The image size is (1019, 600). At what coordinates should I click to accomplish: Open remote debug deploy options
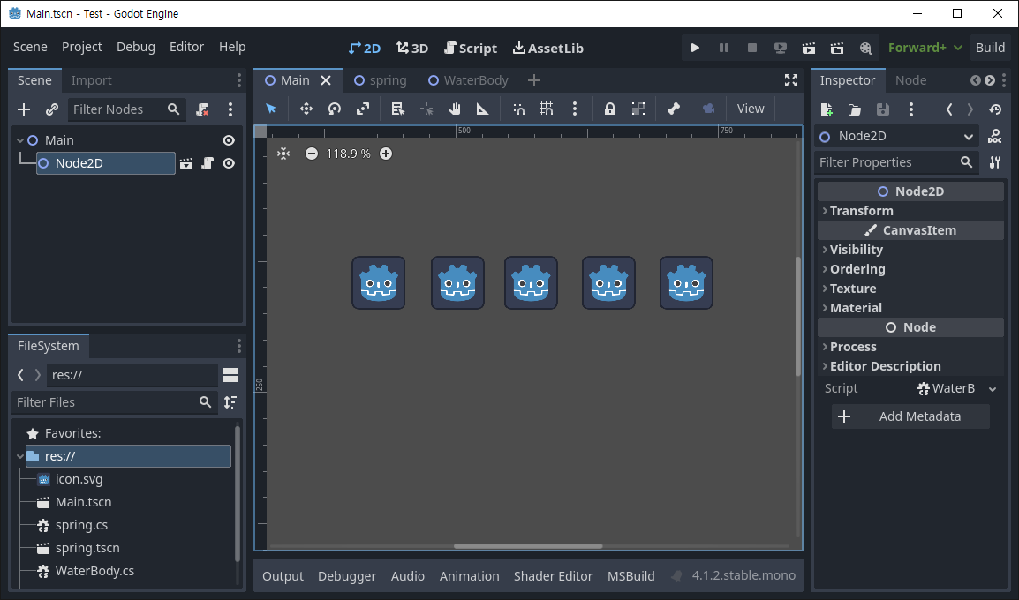(781, 48)
